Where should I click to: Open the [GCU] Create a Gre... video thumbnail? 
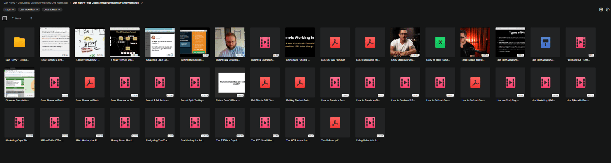pyautogui.click(x=55, y=42)
